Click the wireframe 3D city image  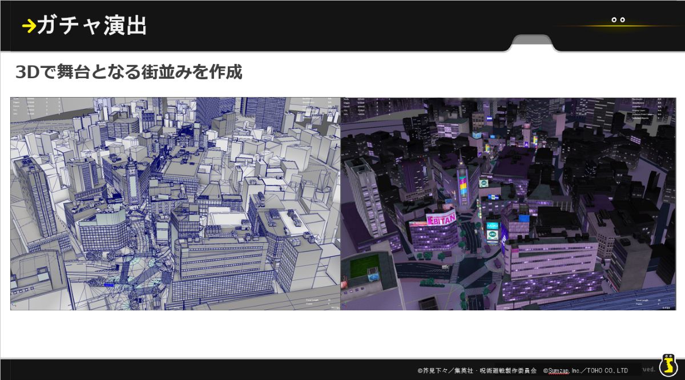point(175,204)
